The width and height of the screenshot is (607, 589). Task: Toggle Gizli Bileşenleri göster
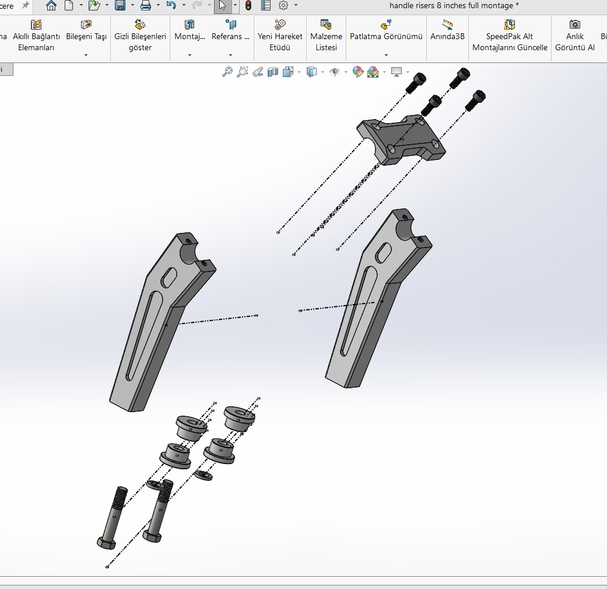[x=140, y=36]
